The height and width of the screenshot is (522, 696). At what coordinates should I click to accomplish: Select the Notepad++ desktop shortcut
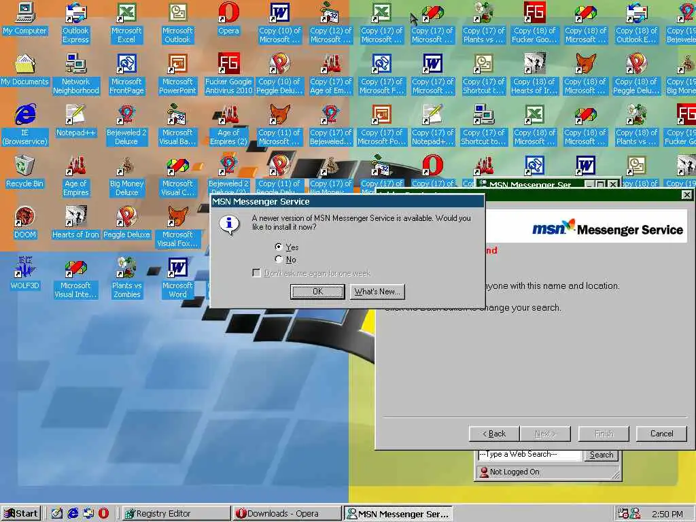75,121
